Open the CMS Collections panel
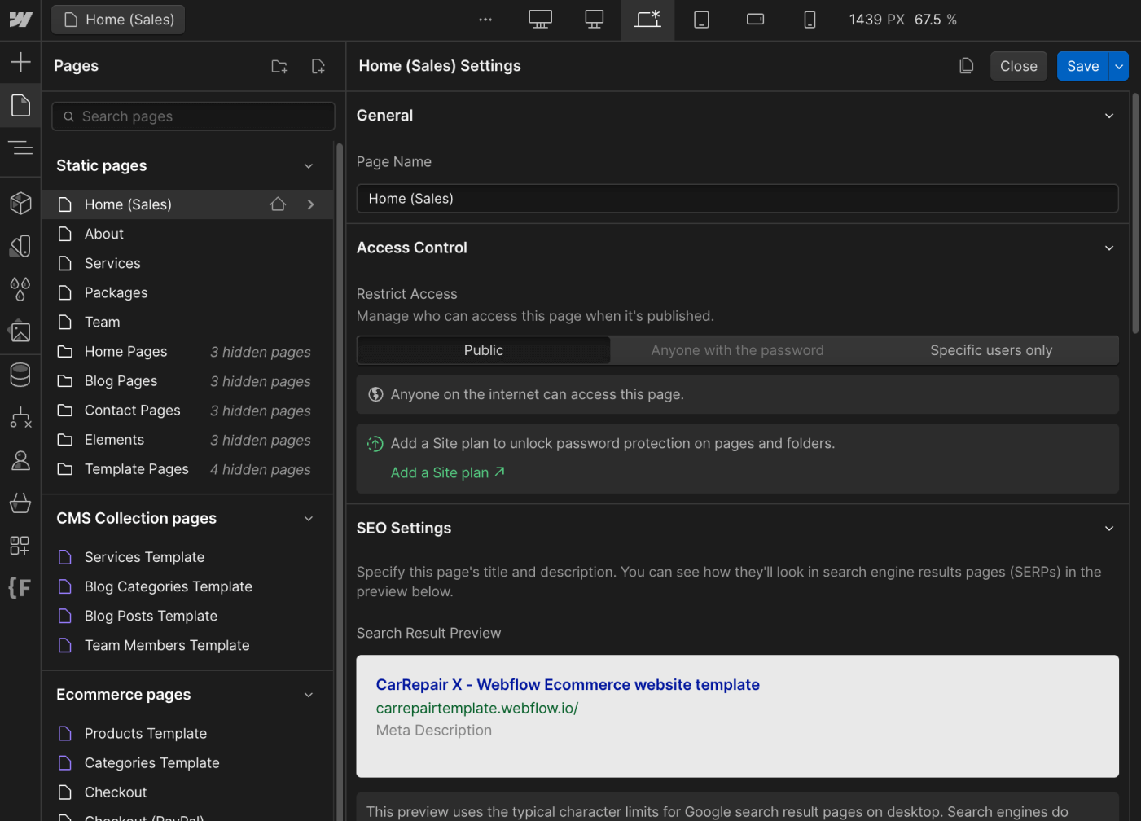This screenshot has height=821, width=1141. tap(20, 375)
